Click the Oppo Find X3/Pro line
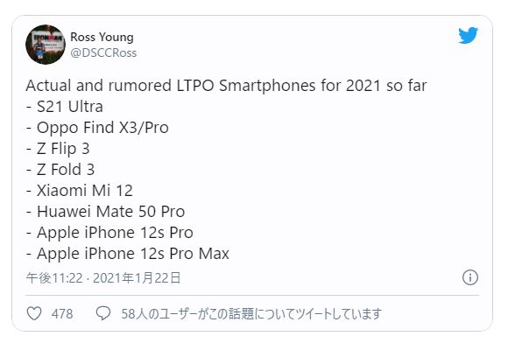The height and width of the screenshot is (343, 515). [x=97, y=128]
